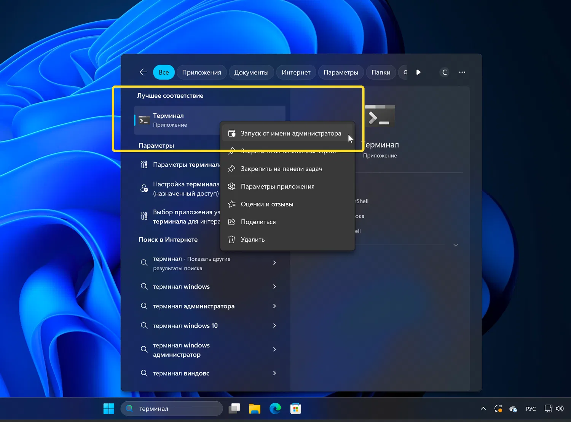Viewport: 571px width, 422px height.
Task: Run Terminal via Запуск от имени администратора
Action: click(x=288, y=134)
